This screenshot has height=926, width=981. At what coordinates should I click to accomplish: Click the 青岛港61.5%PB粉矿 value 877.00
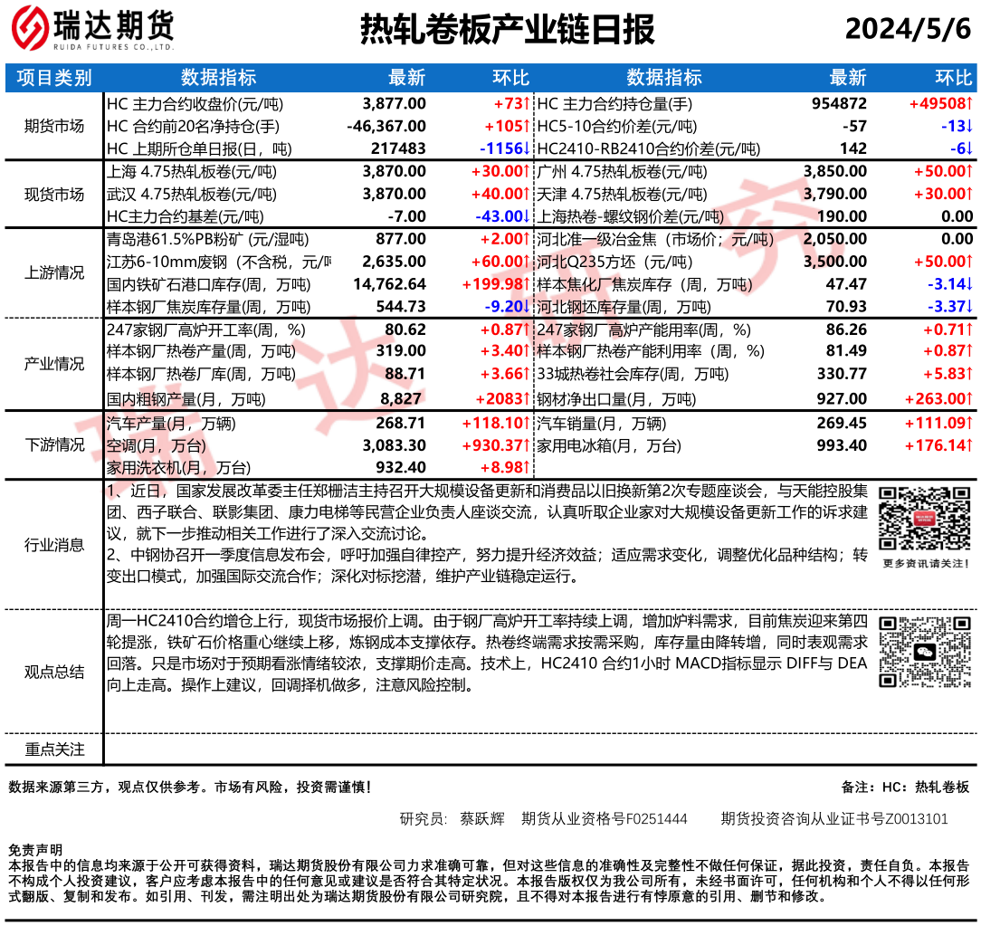tap(401, 239)
